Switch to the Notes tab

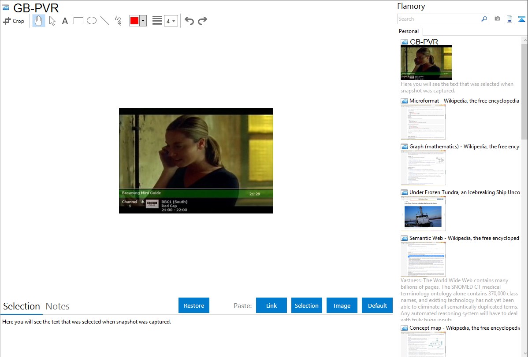pos(58,306)
